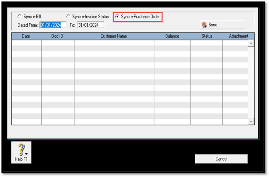This screenshot has height=177, width=269.
Task: Click the Customer Name column header
Action: click(x=114, y=36)
